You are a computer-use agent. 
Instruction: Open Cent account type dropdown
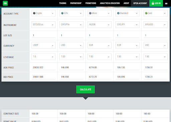pos(156,13)
